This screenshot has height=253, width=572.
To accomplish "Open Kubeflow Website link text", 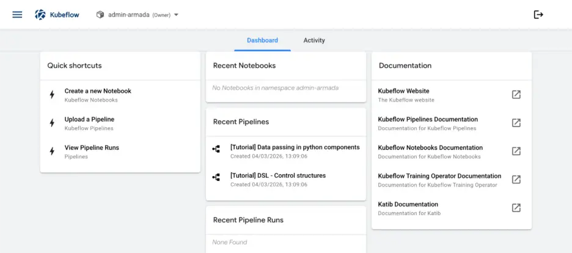I will click(403, 91).
